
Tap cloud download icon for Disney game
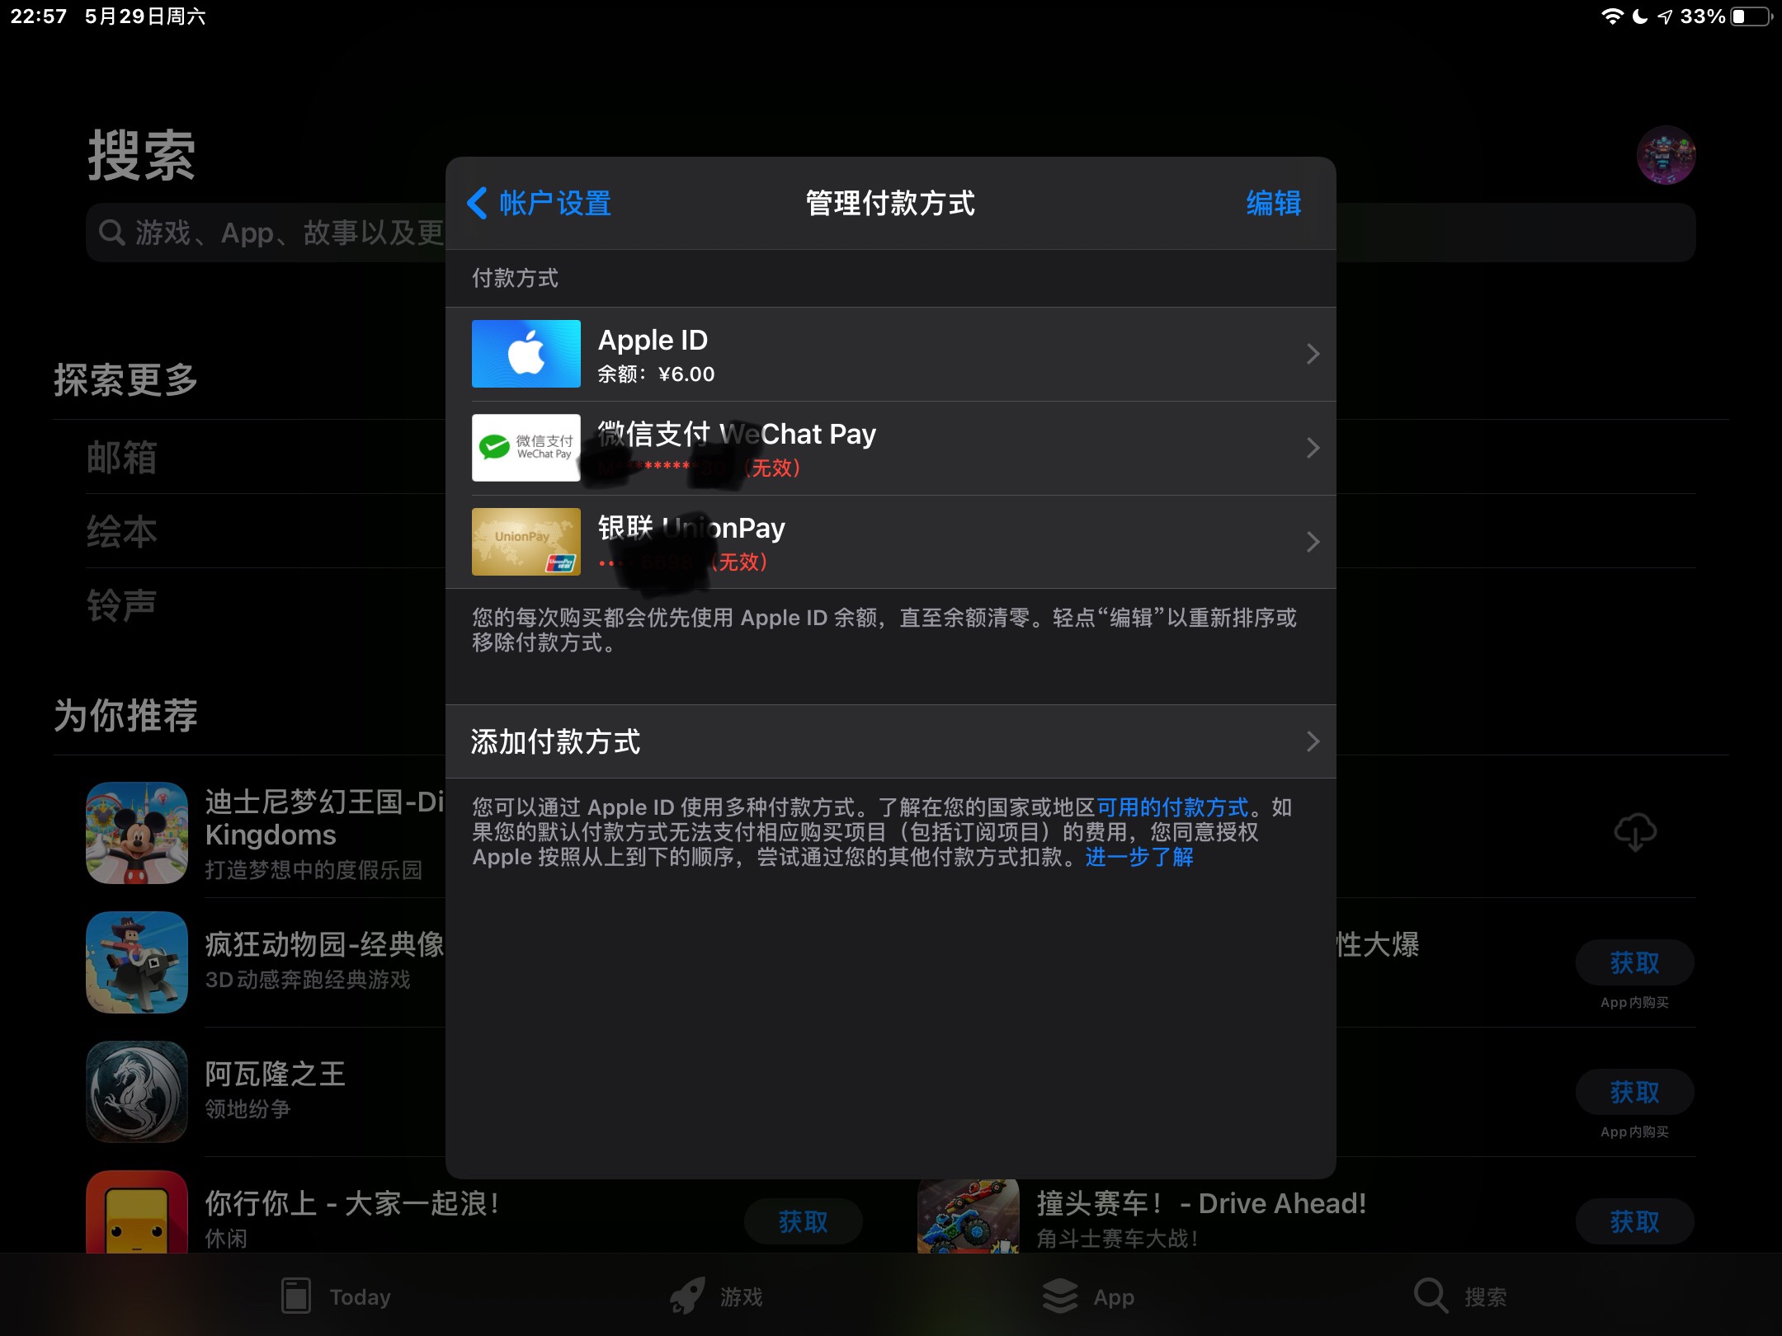coord(1634,833)
